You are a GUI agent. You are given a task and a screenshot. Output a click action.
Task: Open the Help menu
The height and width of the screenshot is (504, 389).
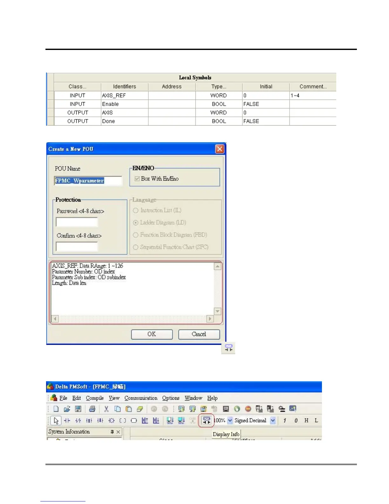point(212,398)
